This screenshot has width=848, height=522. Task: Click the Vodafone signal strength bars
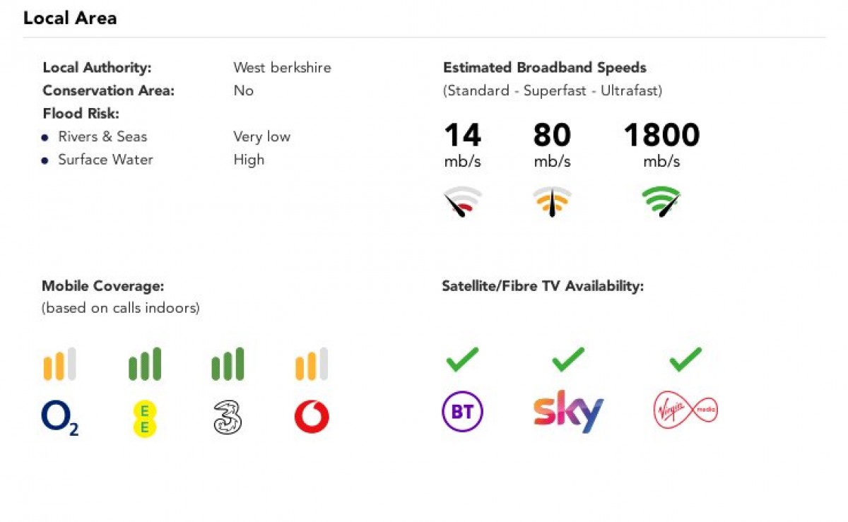(x=312, y=364)
